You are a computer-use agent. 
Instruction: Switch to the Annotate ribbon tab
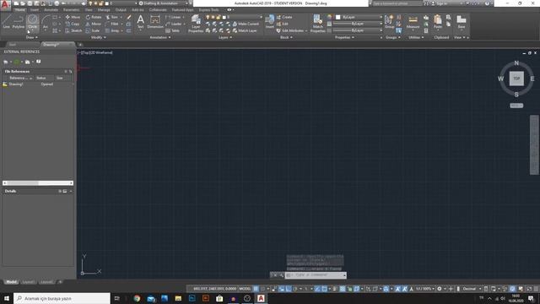(x=51, y=10)
